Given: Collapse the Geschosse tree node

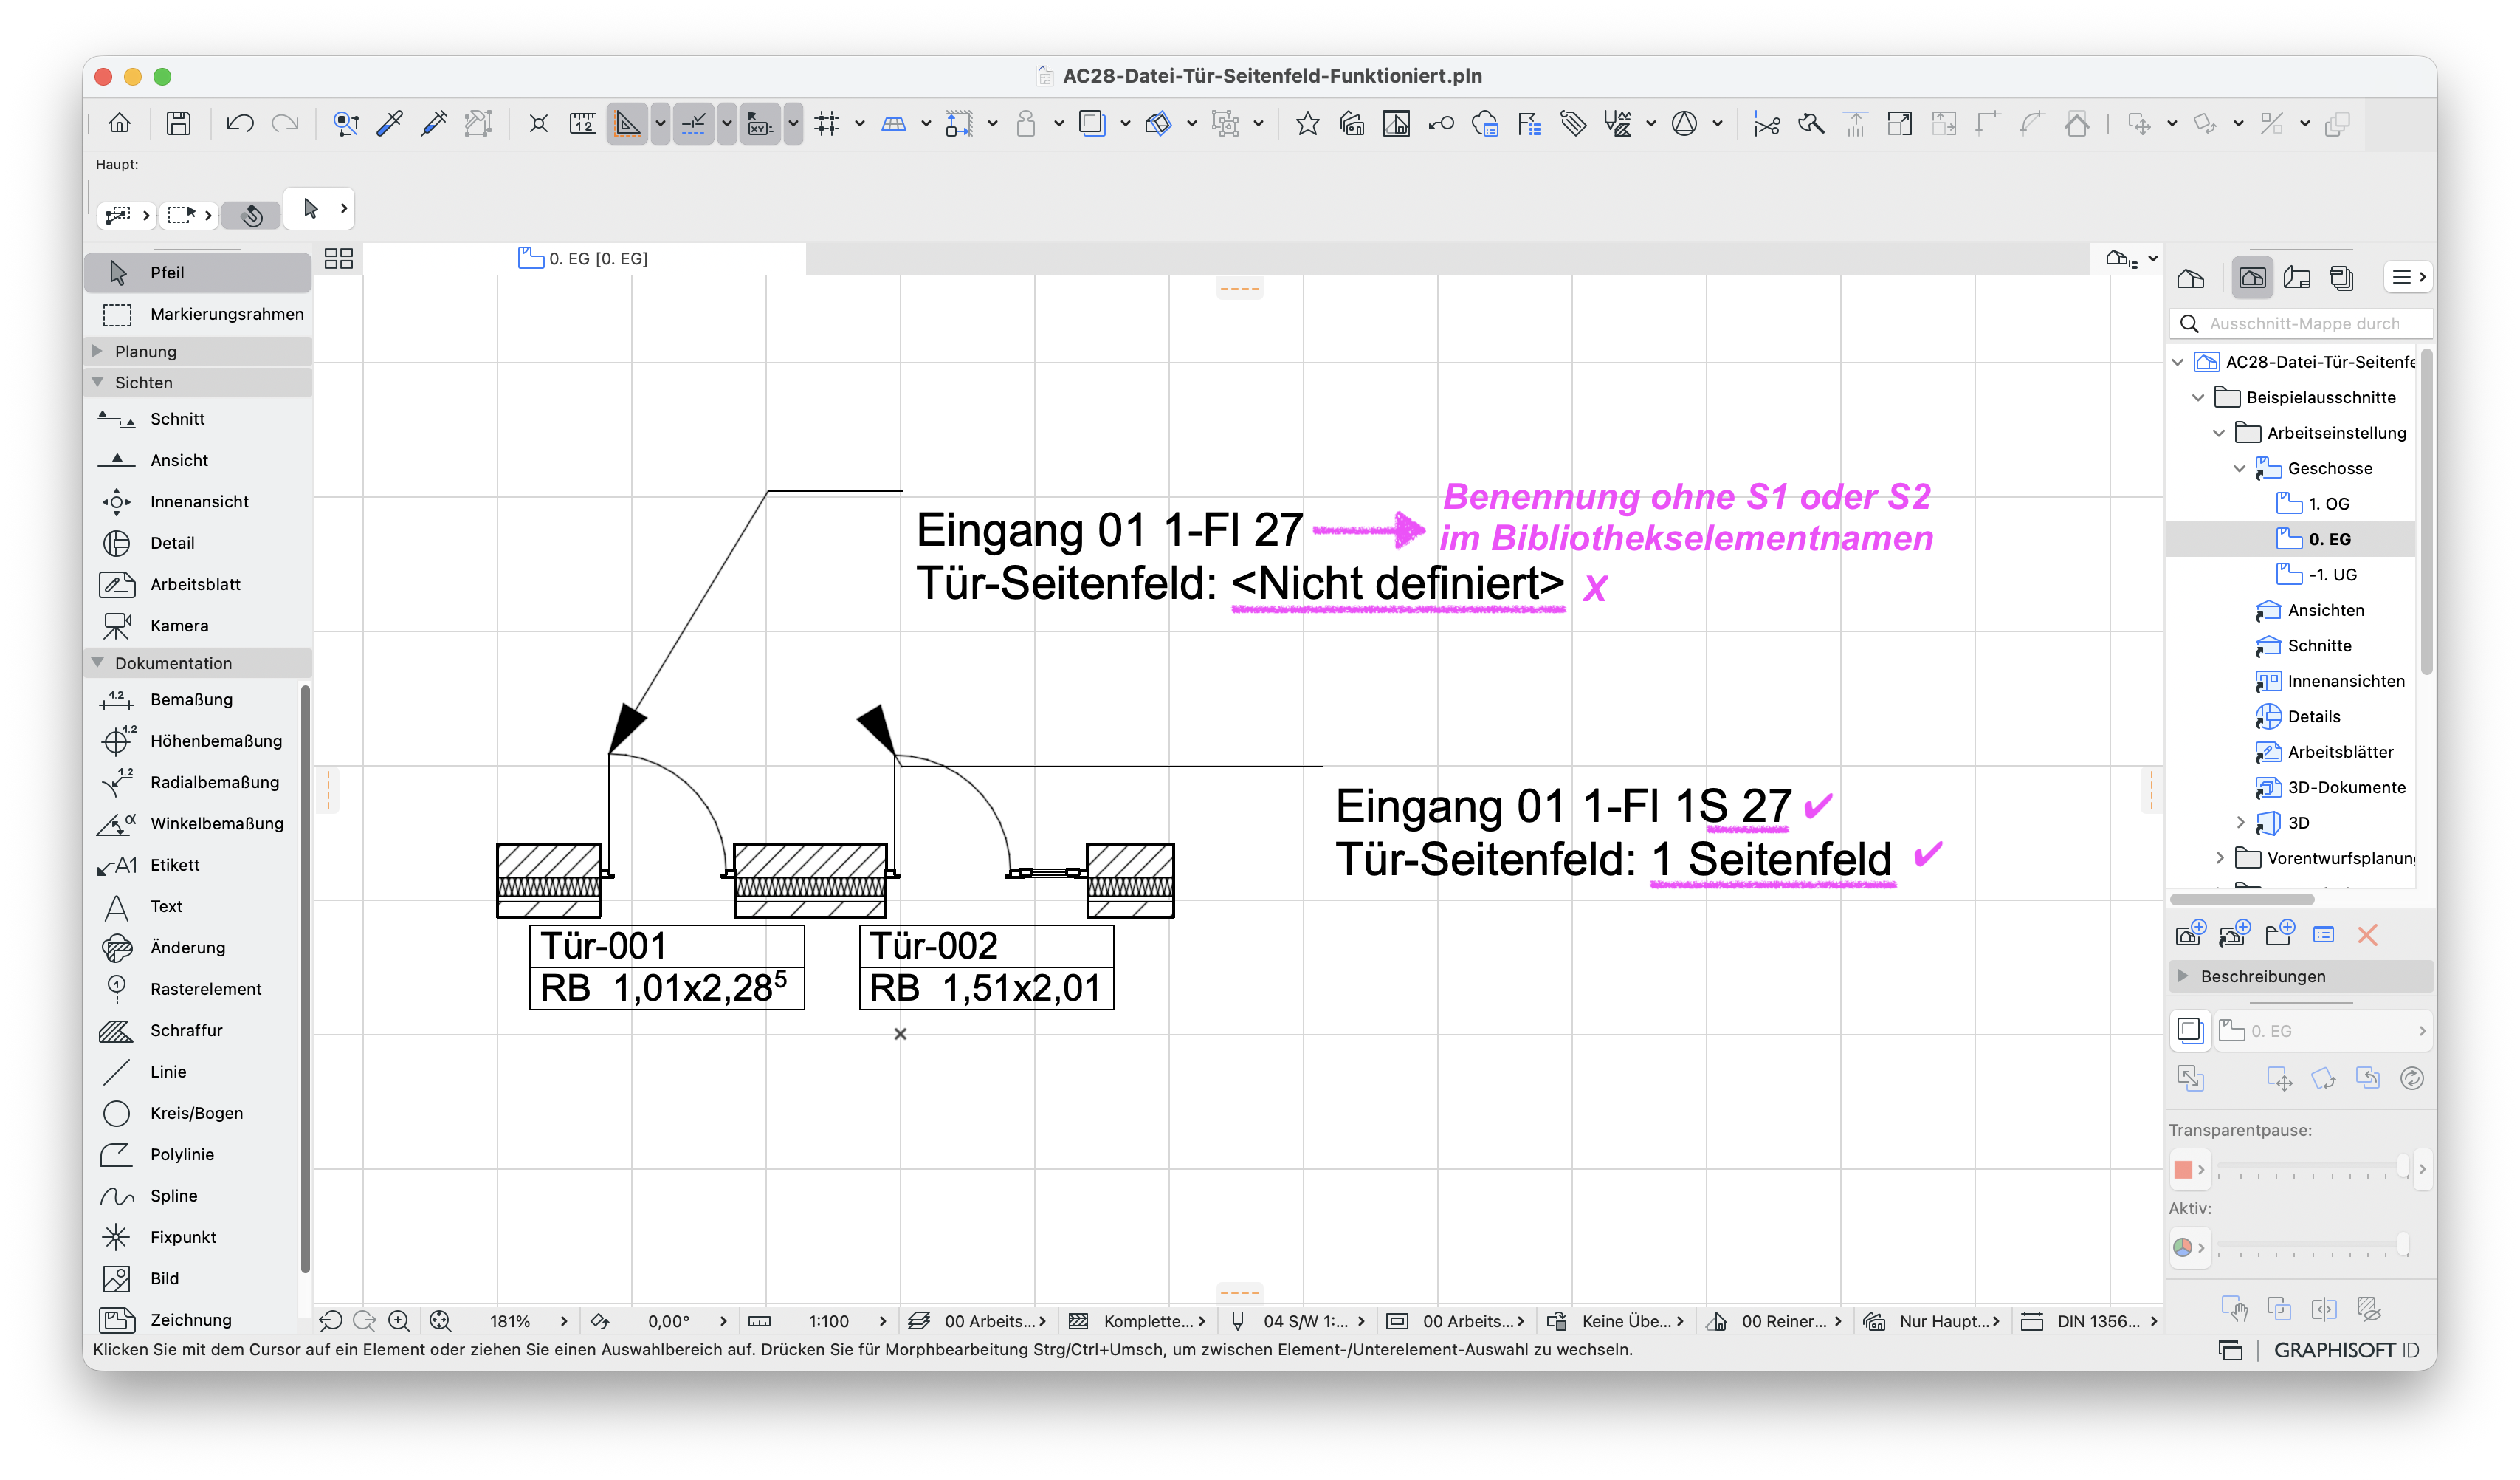Looking at the screenshot, I should 2239,468.
